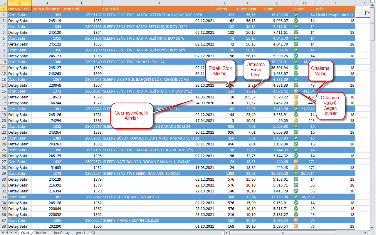
Task: Click the 'Ürün Referansı' header cell
Action: point(47,9)
